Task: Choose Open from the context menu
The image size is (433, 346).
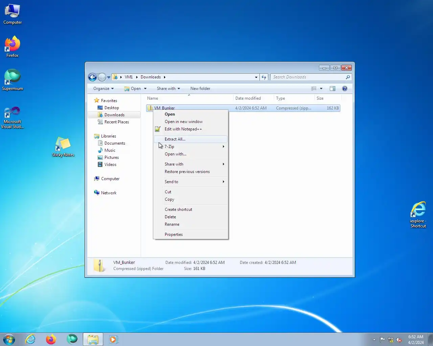Action: [x=190, y=114]
